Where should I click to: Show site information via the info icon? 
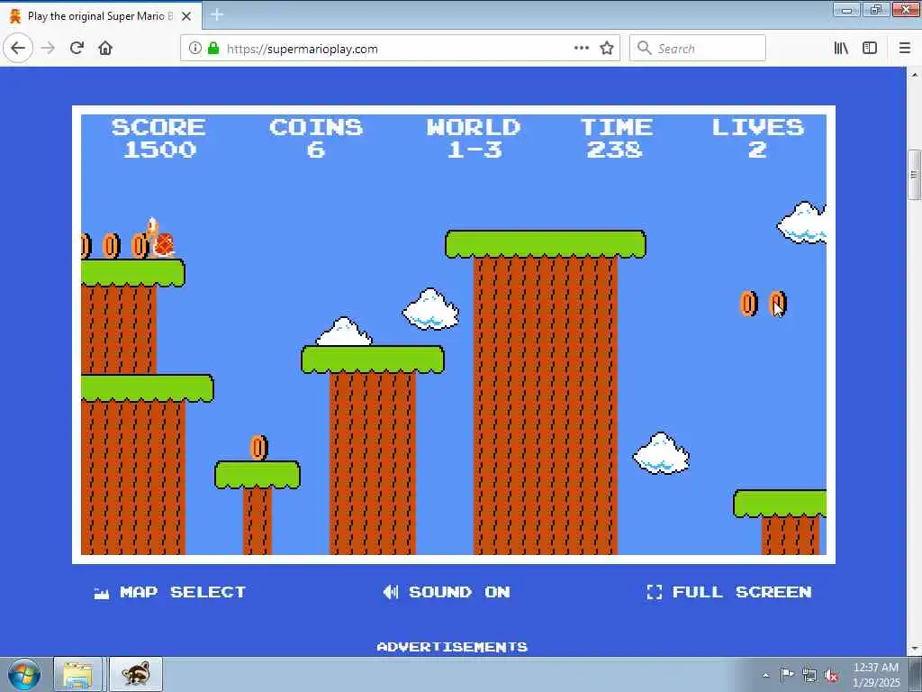click(x=195, y=49)
